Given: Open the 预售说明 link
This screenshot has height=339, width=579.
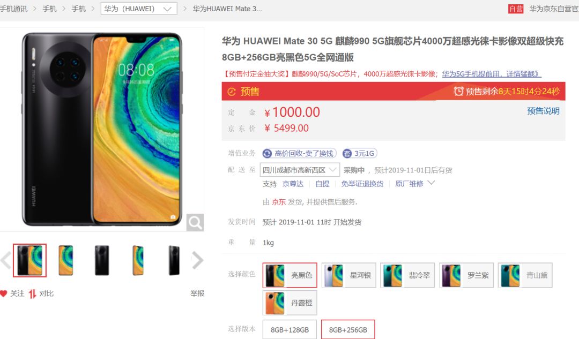Looking at the screenshot, I should pos(543,111).
